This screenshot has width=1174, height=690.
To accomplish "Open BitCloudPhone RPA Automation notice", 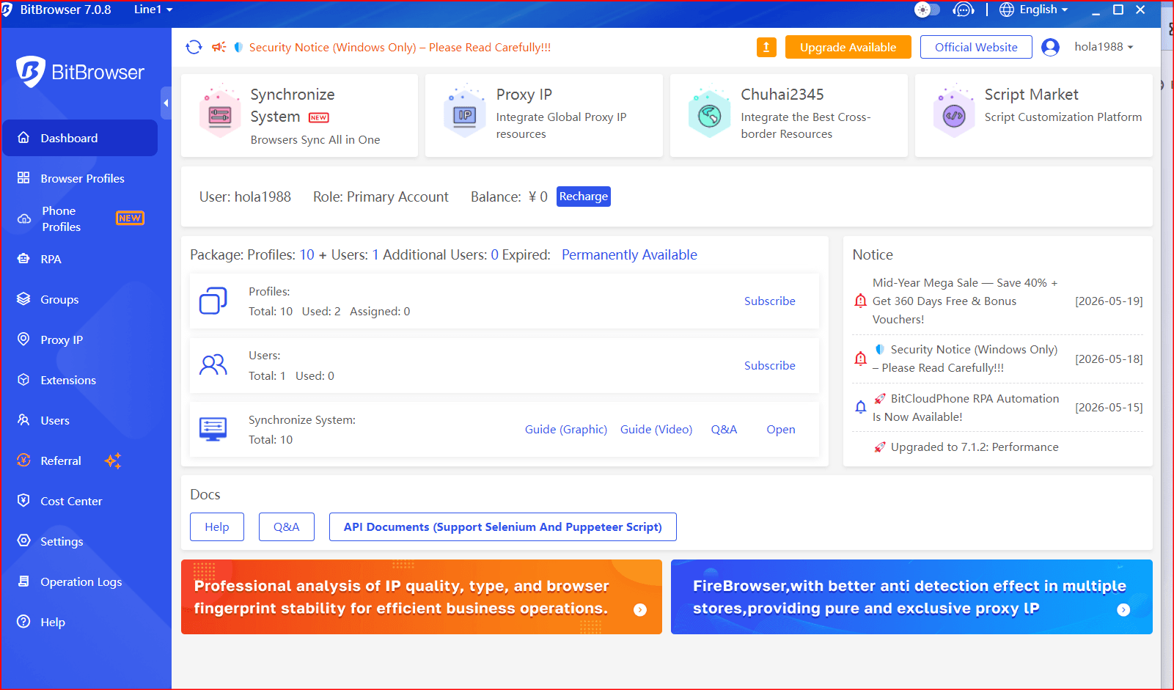I will 965,408.
